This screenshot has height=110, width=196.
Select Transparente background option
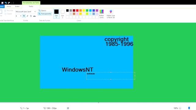tap(45, 14)
